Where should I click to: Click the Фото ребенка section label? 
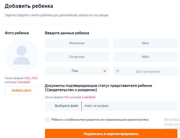tap(17, 33)
